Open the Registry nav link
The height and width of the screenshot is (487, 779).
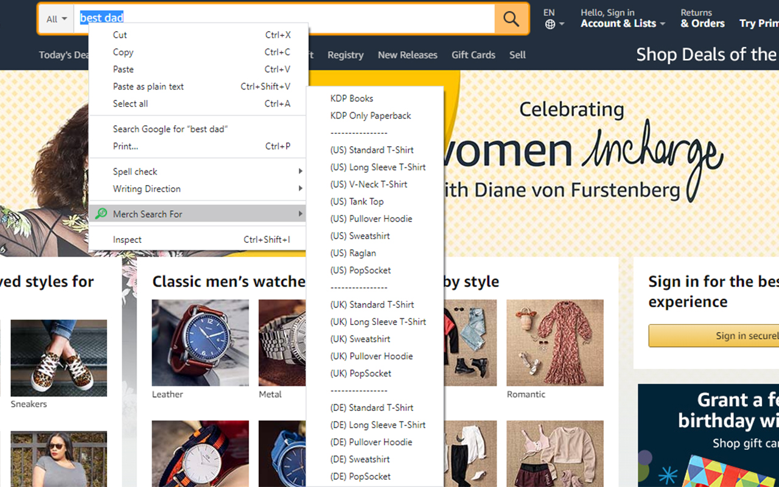(345, 55)
